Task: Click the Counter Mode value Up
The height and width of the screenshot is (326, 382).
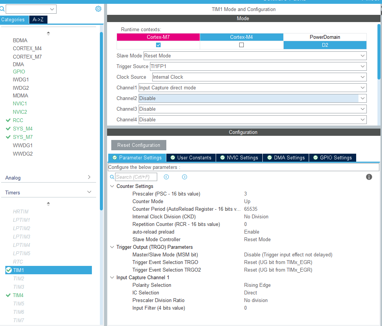Action: (x=247, y=202)
